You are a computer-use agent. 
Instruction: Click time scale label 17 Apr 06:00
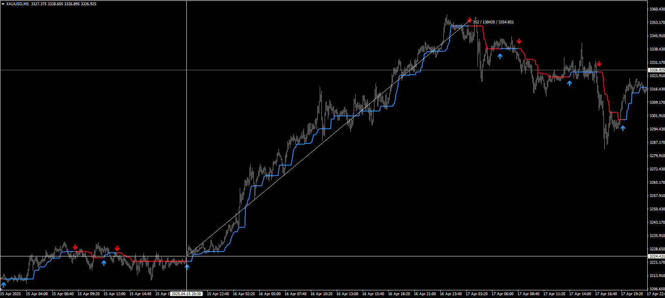click(502, 294)
